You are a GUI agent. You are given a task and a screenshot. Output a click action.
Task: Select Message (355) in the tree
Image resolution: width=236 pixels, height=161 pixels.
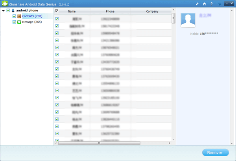[32, 22]
